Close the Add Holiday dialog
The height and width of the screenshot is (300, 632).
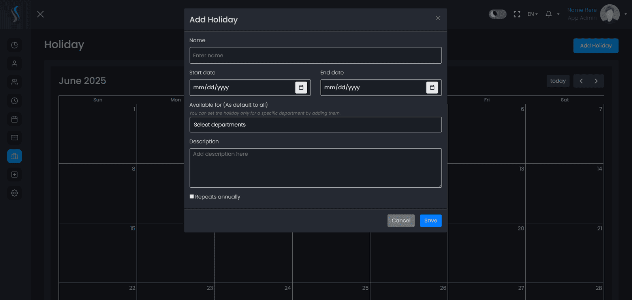(438, 18)
